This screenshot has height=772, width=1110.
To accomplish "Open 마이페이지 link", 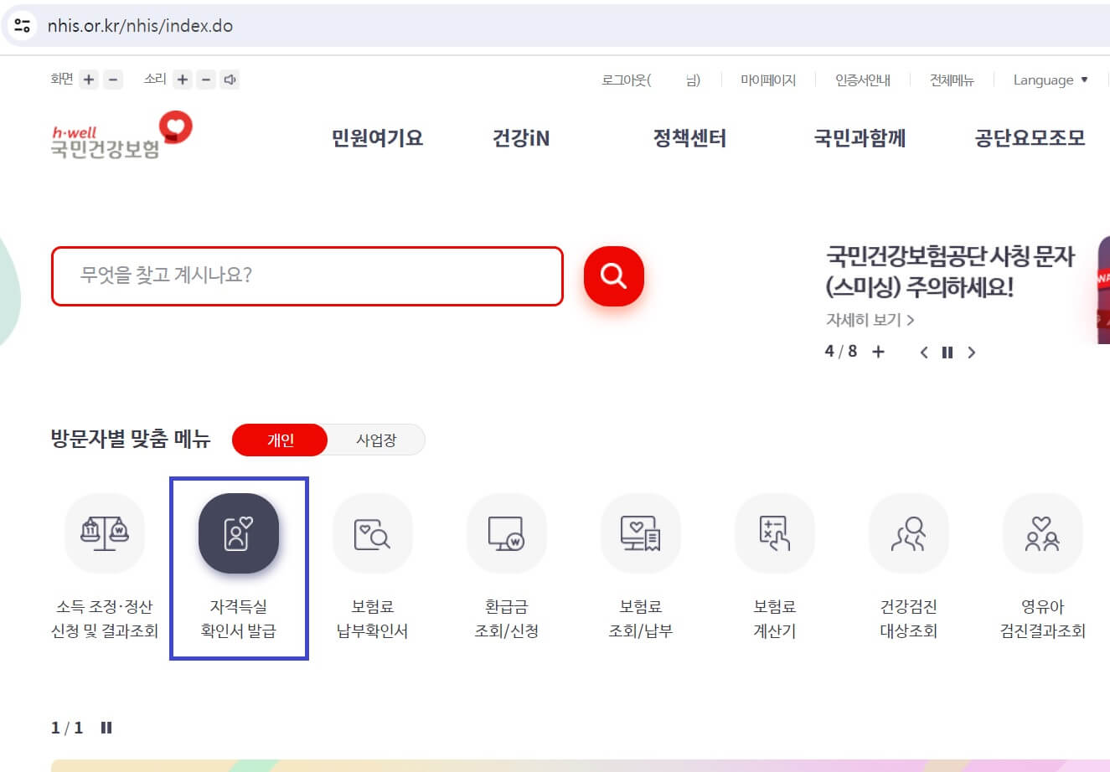I will [767, 80].
